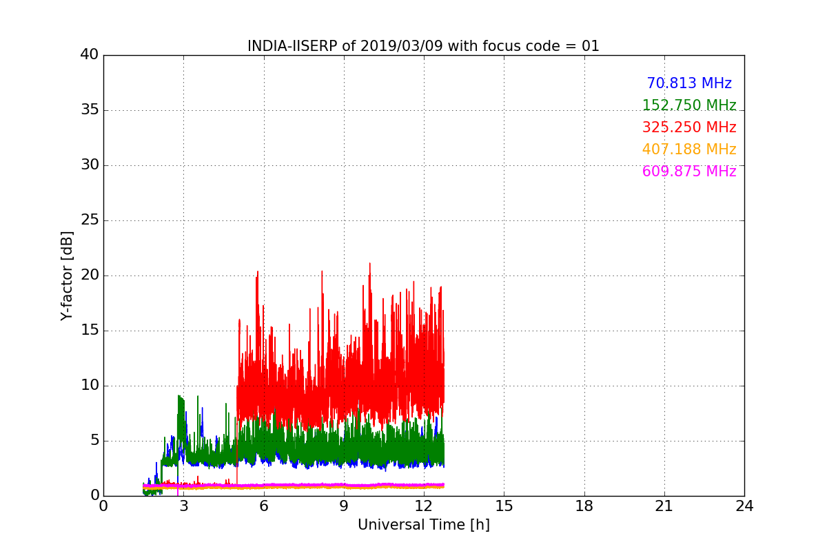The image size is (827, 551).
Task: Click the x-axis tick value 24
Action: coord(744,506)
